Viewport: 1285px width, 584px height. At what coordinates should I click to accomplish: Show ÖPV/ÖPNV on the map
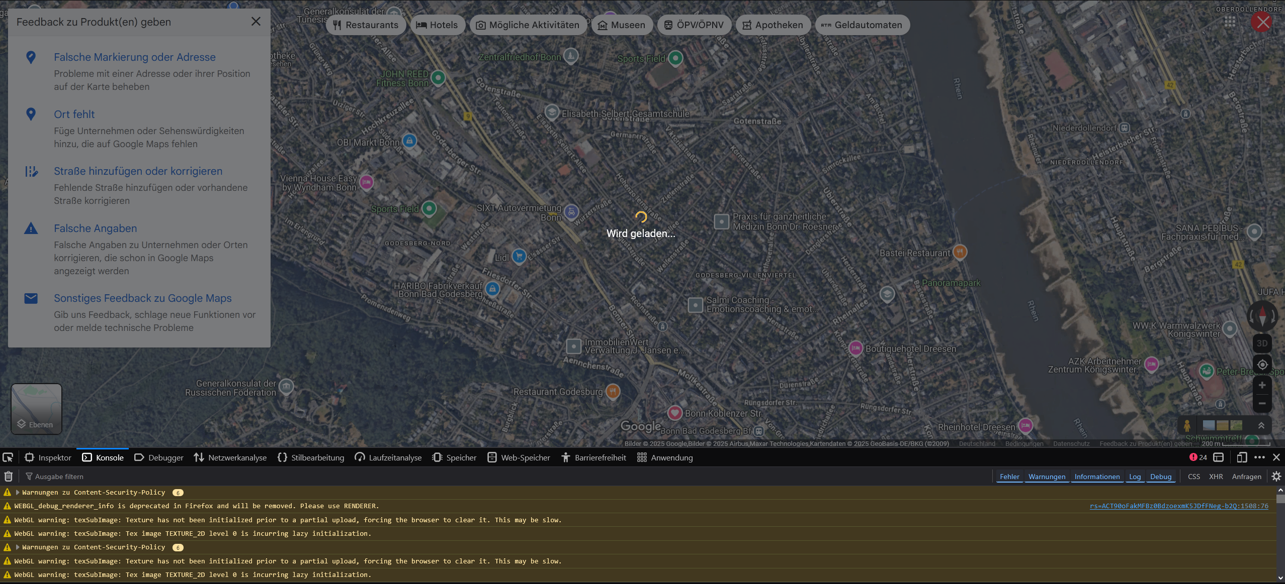pyautogui.click(x=694, y=25)
